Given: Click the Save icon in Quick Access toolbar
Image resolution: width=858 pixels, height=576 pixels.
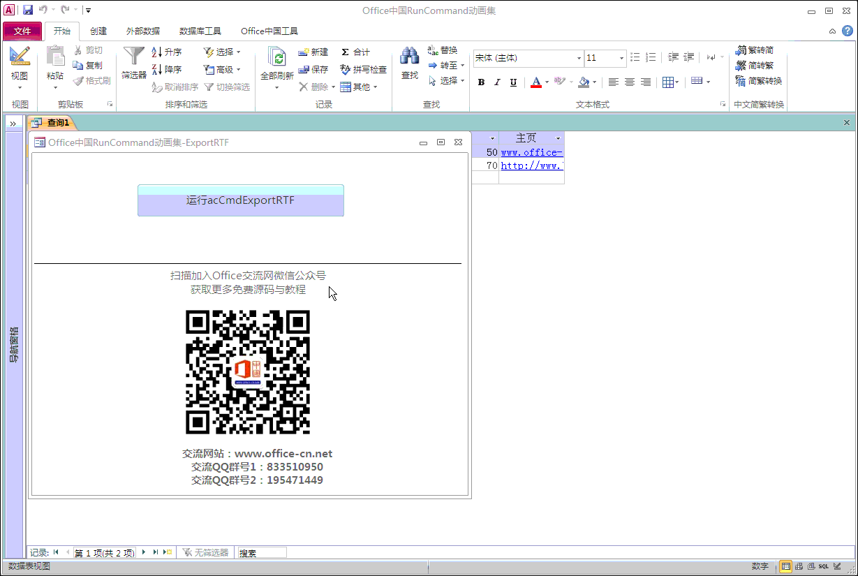Looking at the screenshot, I should tap(28, 10).
